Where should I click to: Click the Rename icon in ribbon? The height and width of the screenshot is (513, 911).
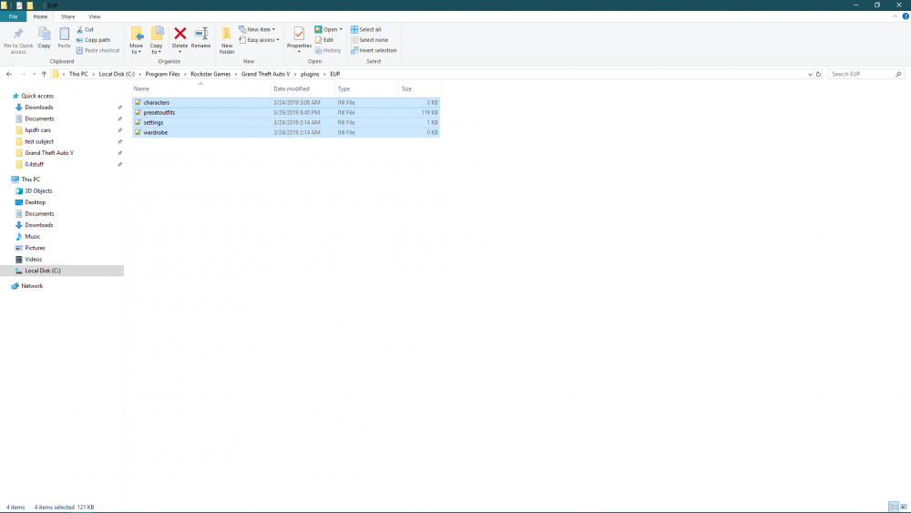point(200,36)
